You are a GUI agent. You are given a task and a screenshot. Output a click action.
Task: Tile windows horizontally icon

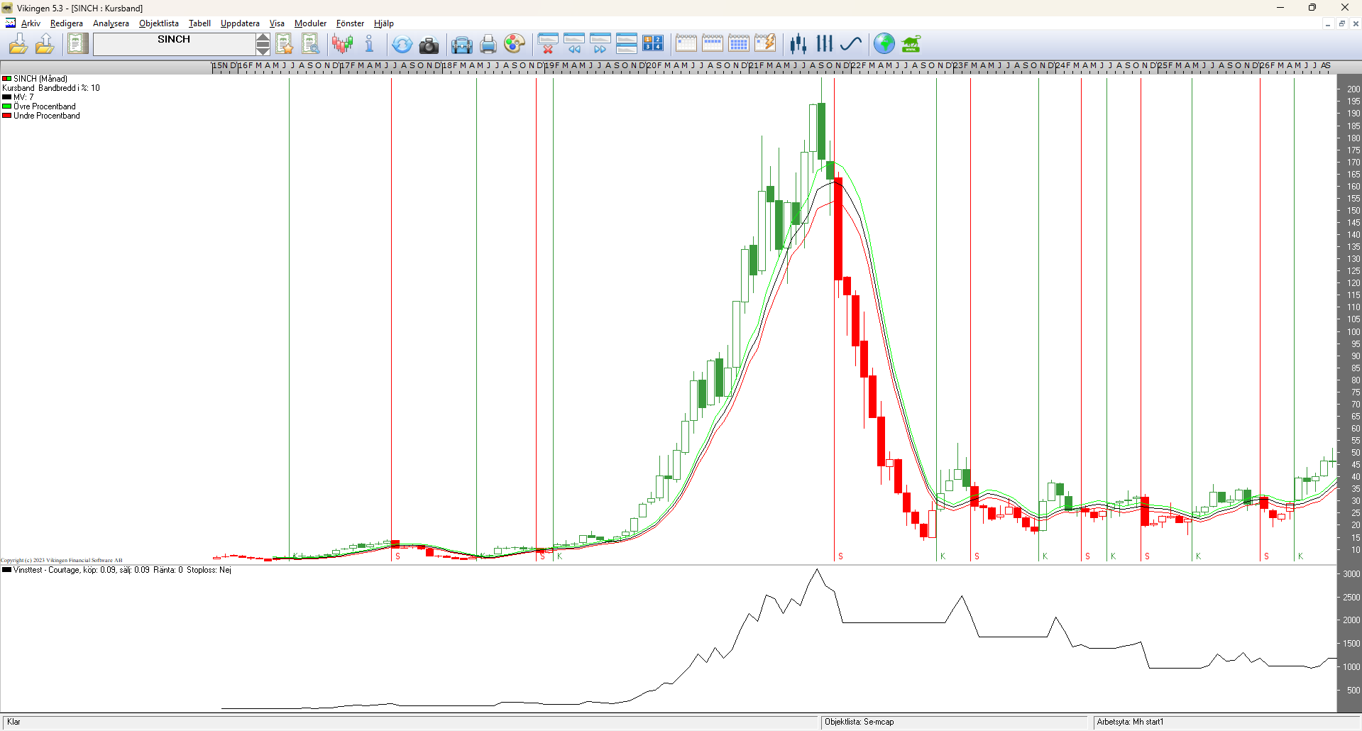pos(627,44)
